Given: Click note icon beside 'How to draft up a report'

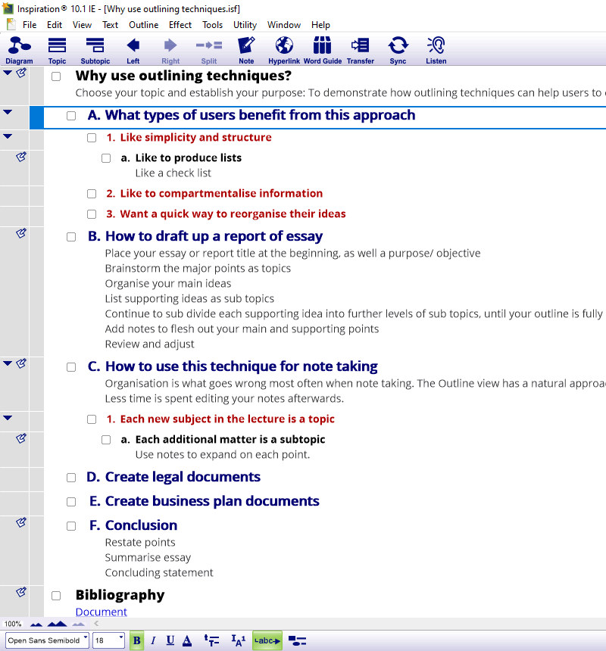Looking at the screenshot, I should [x=21, y=233].
